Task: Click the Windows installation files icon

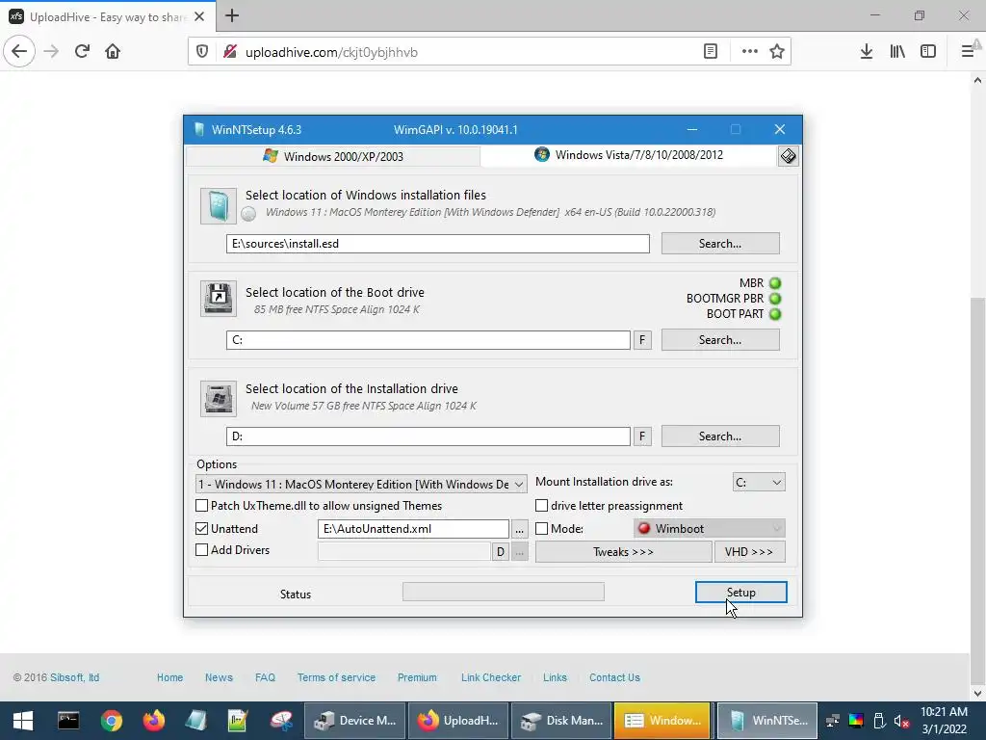Action: [219, 206]
